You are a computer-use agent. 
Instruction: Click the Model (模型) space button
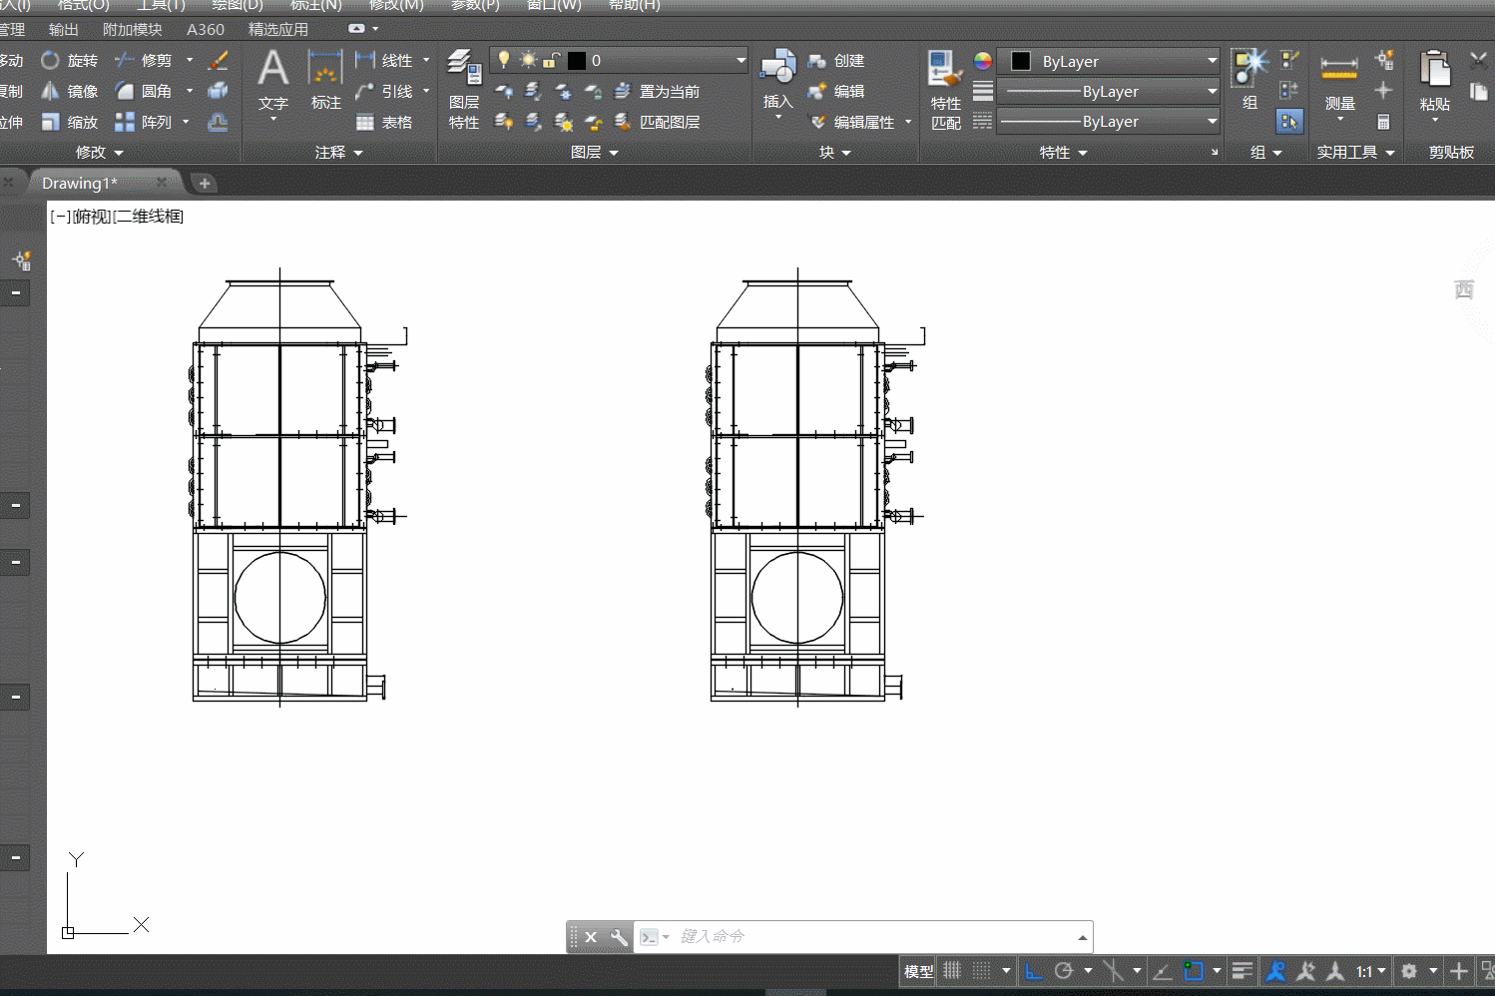pyautogui.click(x=919, y=971)
